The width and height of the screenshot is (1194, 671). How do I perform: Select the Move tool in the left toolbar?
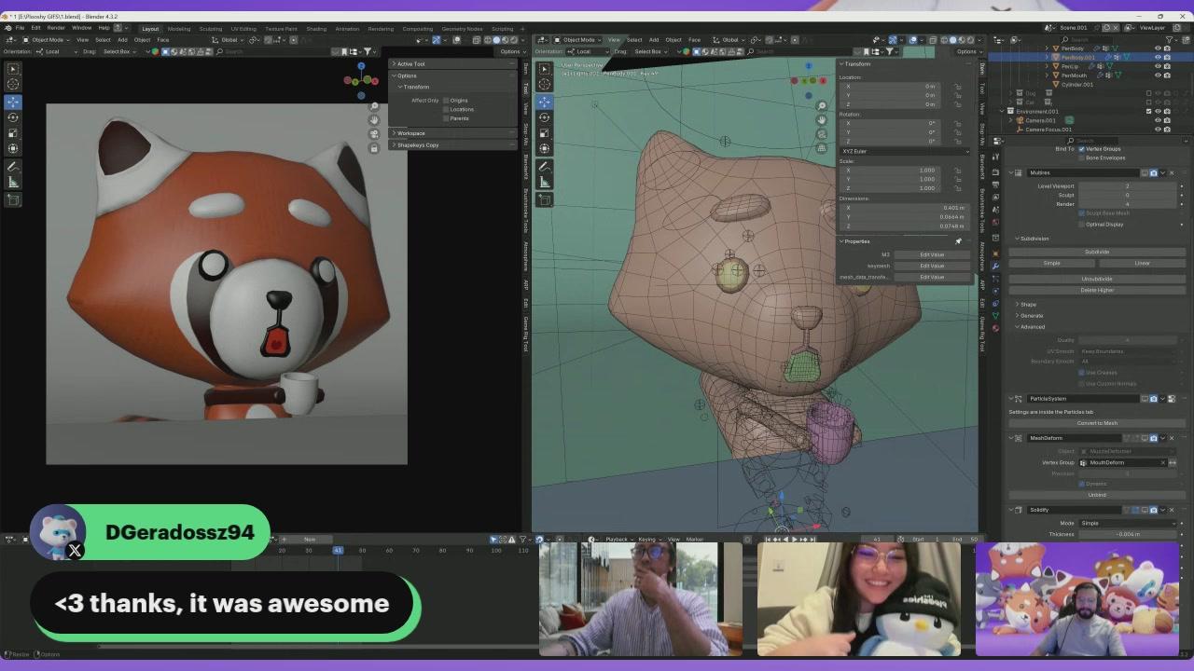coord(13,103)
